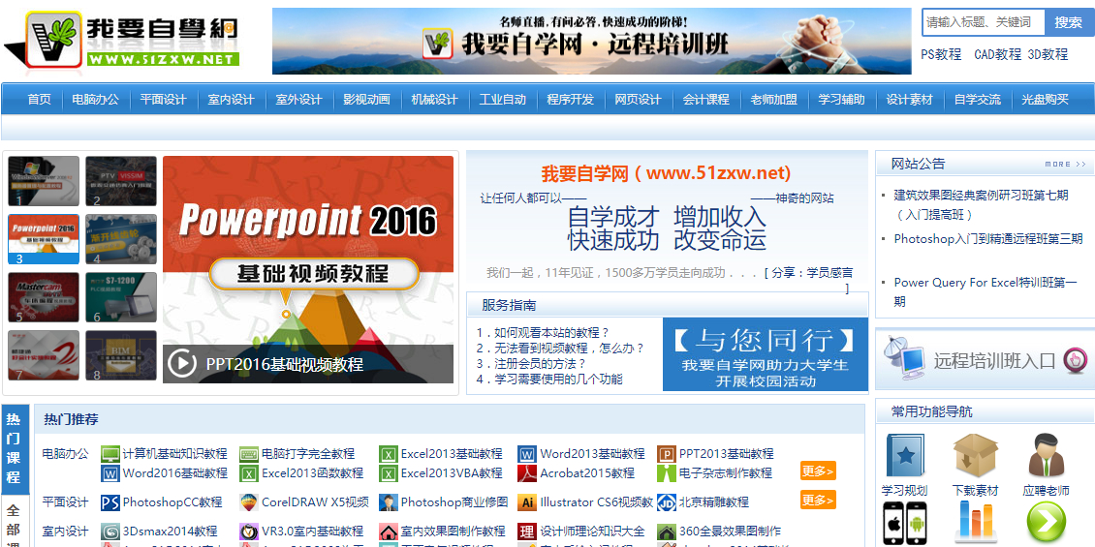Click the Acrobat icon for Acrobat2015教程

click(x=526, y=473)
